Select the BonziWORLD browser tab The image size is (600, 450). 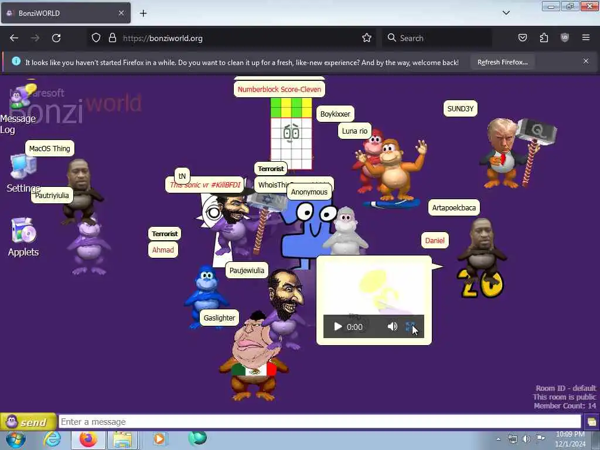[x=66, y=13]
